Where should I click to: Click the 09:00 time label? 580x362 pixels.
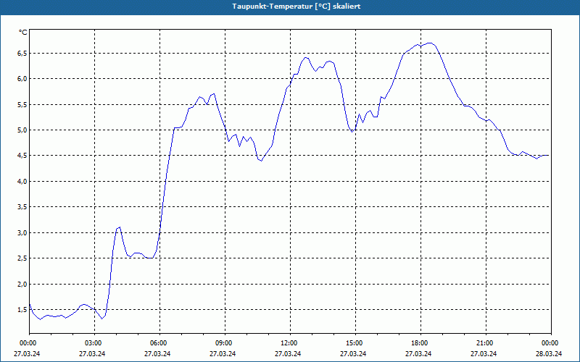coord(225,343)
